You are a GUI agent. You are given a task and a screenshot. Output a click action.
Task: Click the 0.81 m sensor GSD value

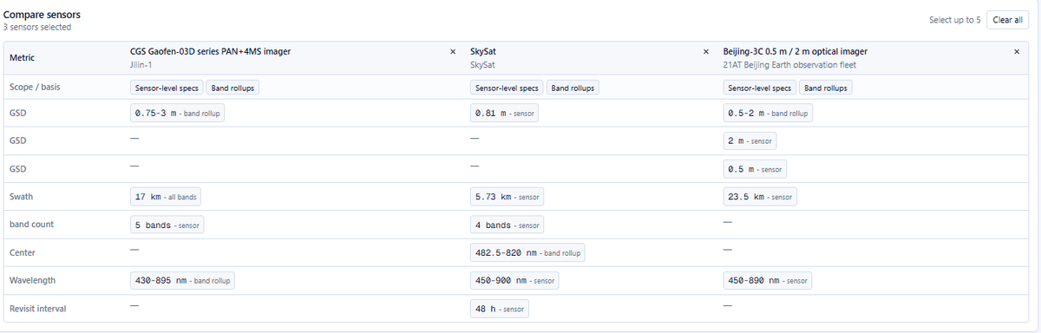pyautogui.click(x=505, y=114)
